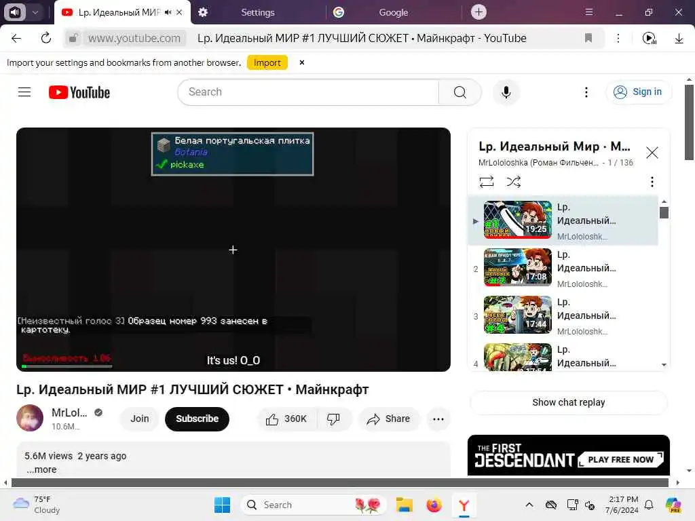Open the YouTube guide hamburger menu
The height and width of the screenshot is (521, 695).
coord(24,92)
